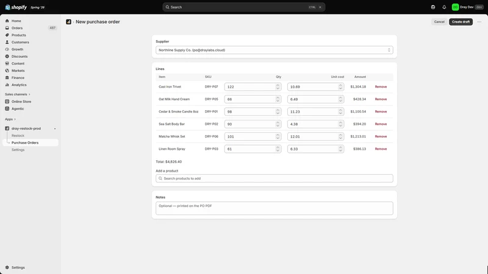Go to the Restock app page
The width and height of the screenshot is (488, 274).
pyautogui.click(x=18, y=136)
